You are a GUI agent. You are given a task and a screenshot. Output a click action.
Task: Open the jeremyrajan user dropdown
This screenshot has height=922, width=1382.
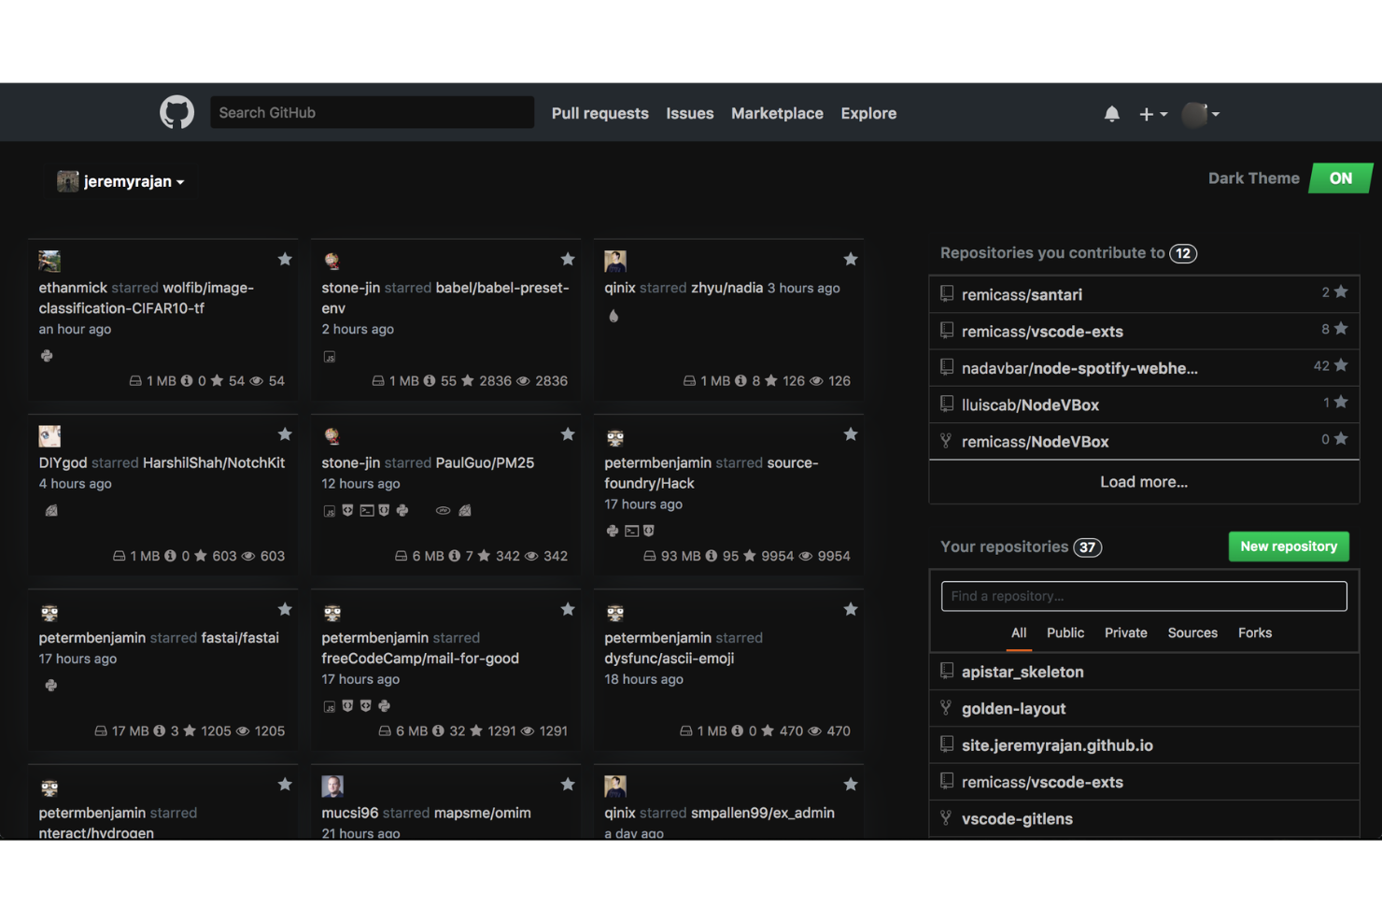120,181
